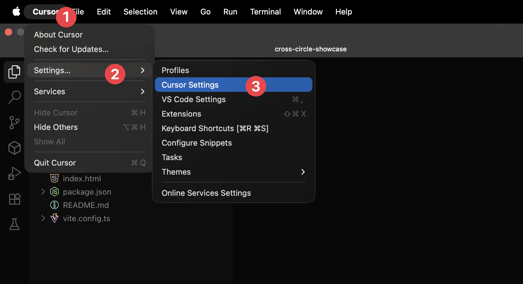Screen dimensions: 523x284
Task: Open the Testing flask icon
Action: click(x=14, y=224)
